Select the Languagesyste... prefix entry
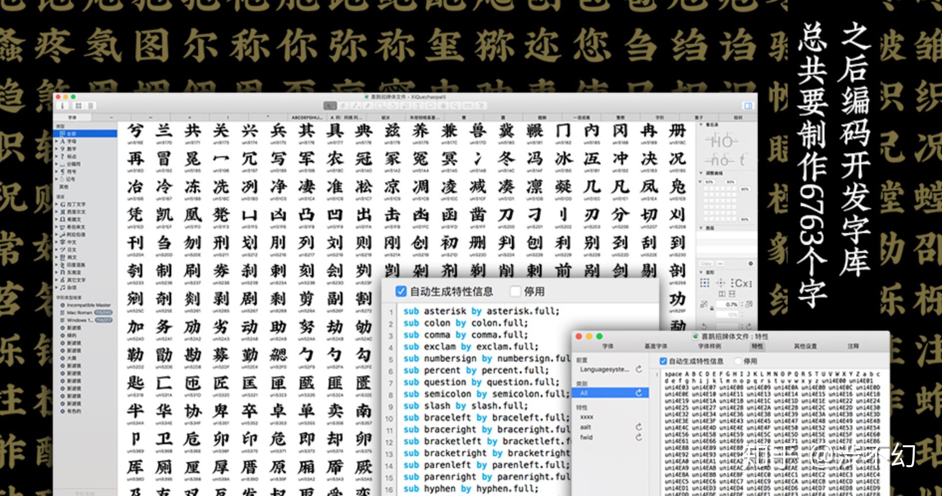 tap(604, 369)
